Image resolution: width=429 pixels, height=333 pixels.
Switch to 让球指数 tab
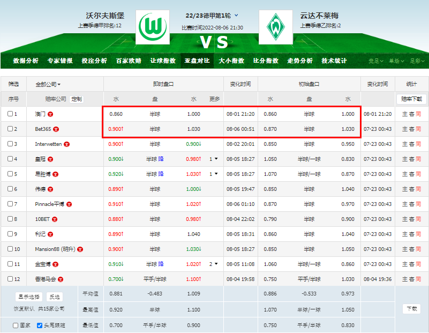(x=163, y=61)
